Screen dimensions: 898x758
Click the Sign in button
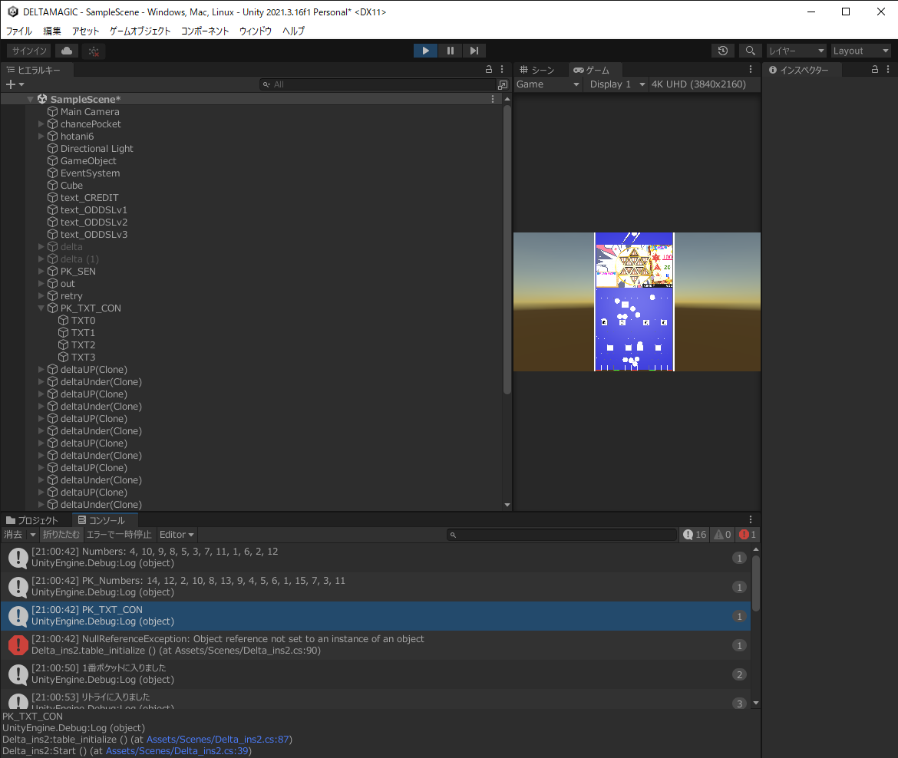[29, 51]
